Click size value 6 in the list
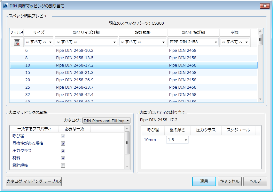The image size is (273, 192). click(x=27, y=51)
